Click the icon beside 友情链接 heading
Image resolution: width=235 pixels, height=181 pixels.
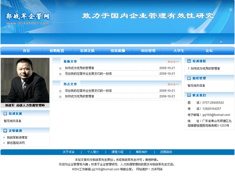click(5, 130)
